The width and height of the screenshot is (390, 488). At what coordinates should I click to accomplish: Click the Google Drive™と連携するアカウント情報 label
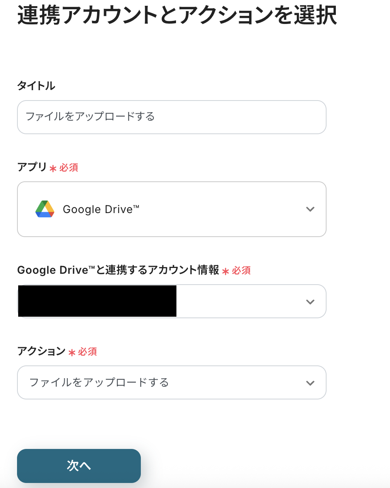(118, 270)
